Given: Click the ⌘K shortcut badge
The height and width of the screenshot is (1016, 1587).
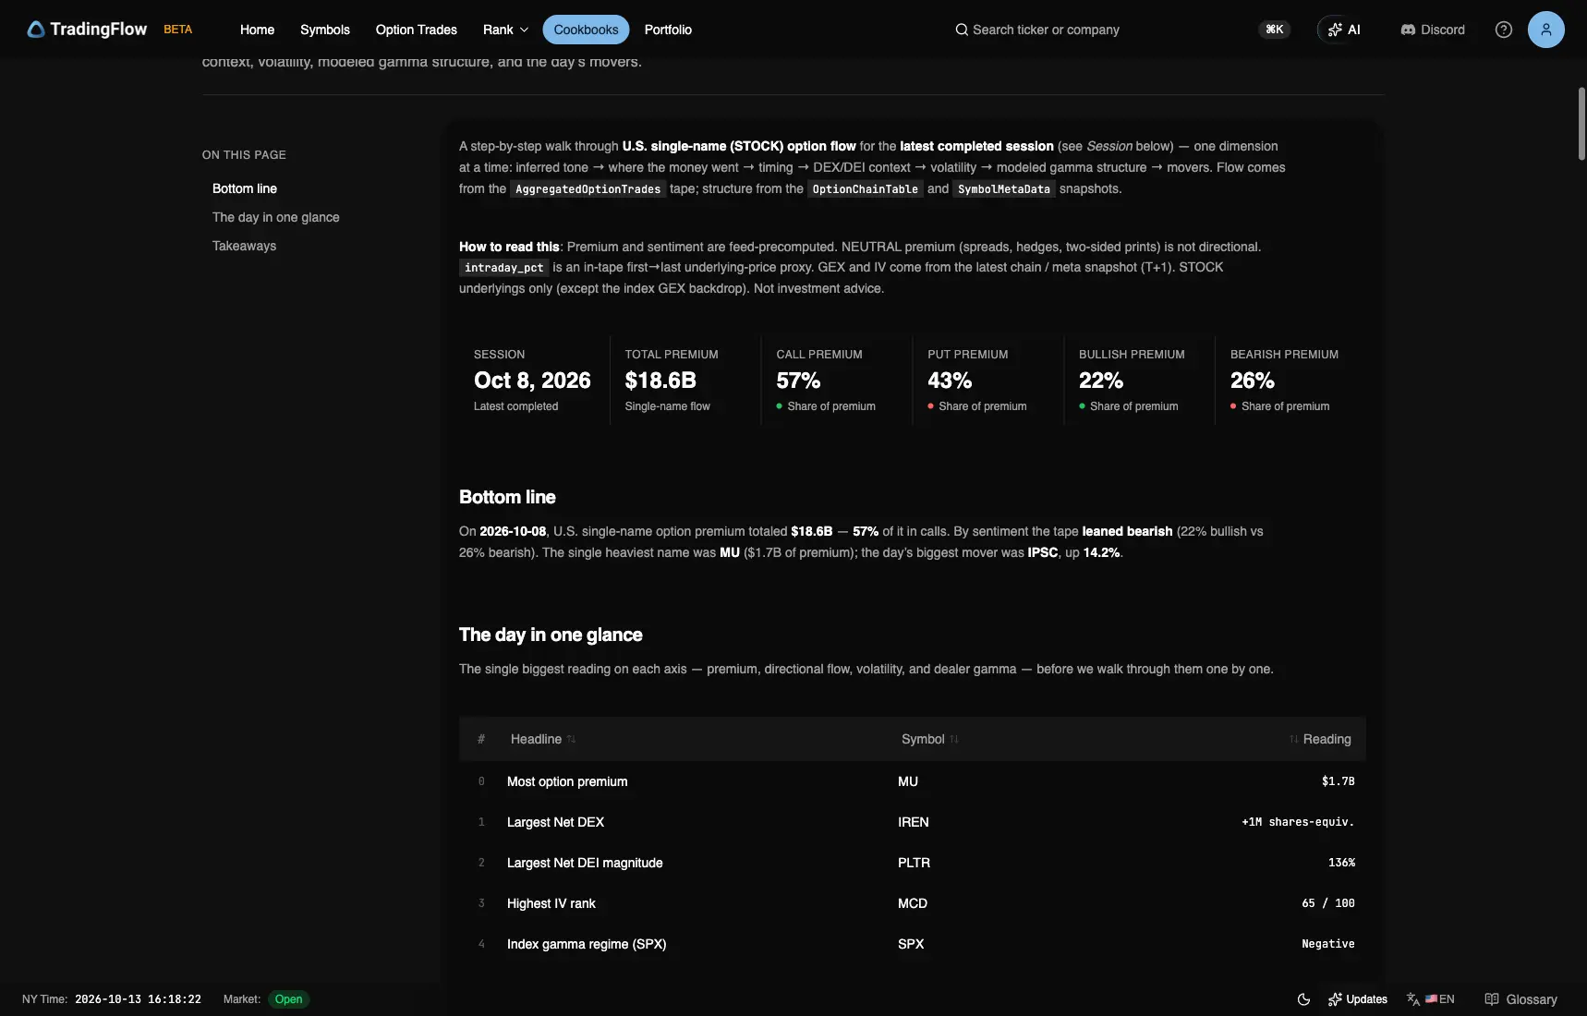Looking at the screenshot, I should [1275, 30].
